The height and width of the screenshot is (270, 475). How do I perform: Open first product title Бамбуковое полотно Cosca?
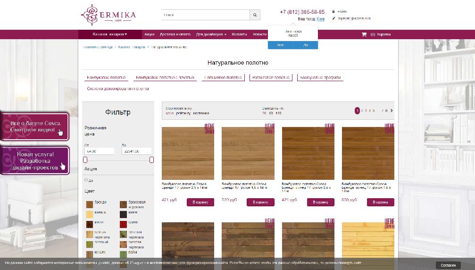coord(184,186)
